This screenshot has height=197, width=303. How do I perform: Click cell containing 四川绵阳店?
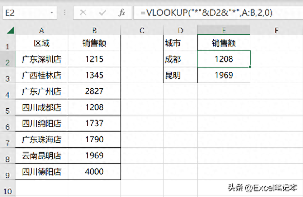42,124
